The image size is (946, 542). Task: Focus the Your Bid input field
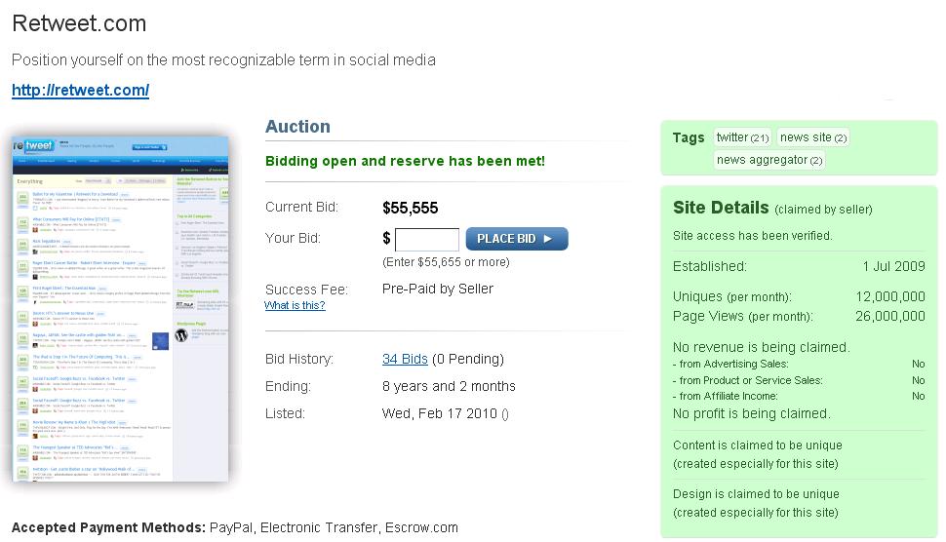pos(426,239)
